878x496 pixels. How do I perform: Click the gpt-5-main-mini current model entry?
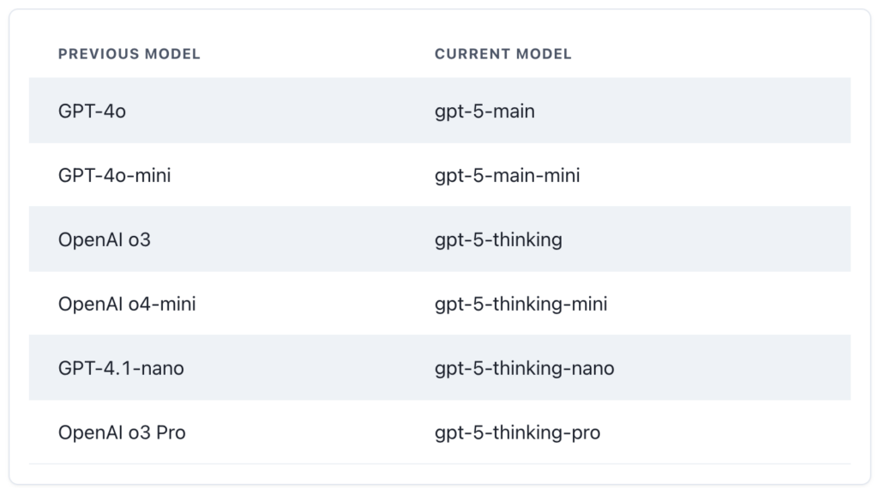pyautogui.click(x=507, y=175)
